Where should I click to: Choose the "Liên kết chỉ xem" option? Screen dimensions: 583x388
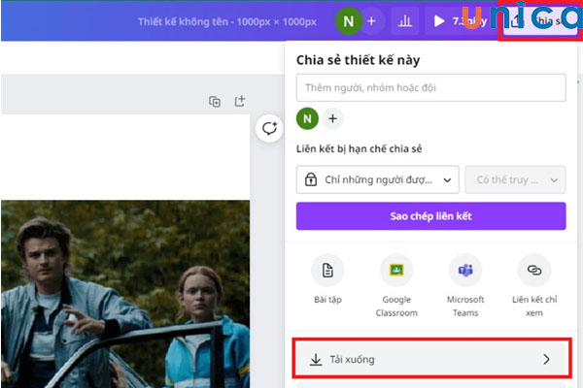[x=534, y=285]
